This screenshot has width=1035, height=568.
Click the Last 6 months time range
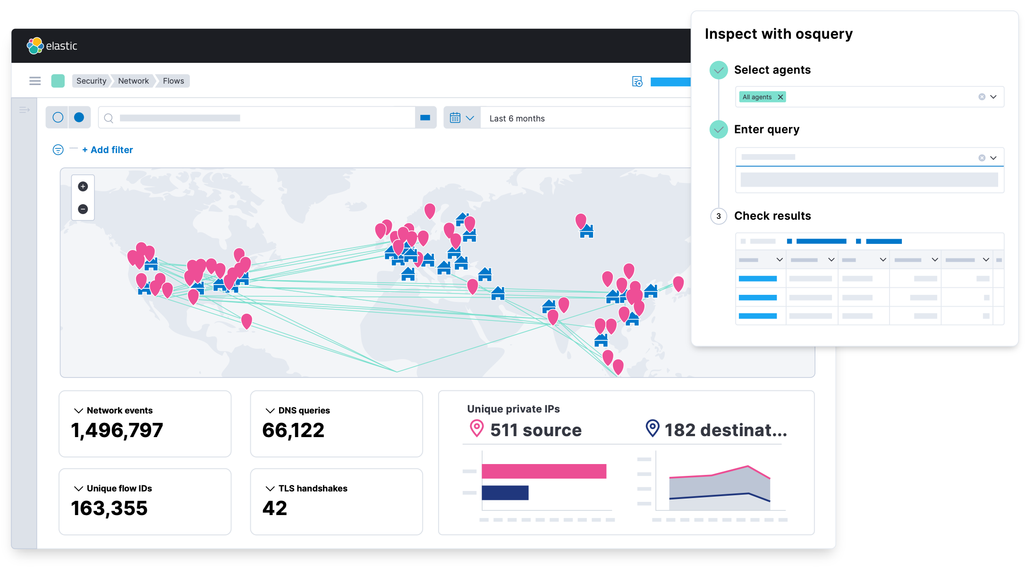click(x=517, y=119)
